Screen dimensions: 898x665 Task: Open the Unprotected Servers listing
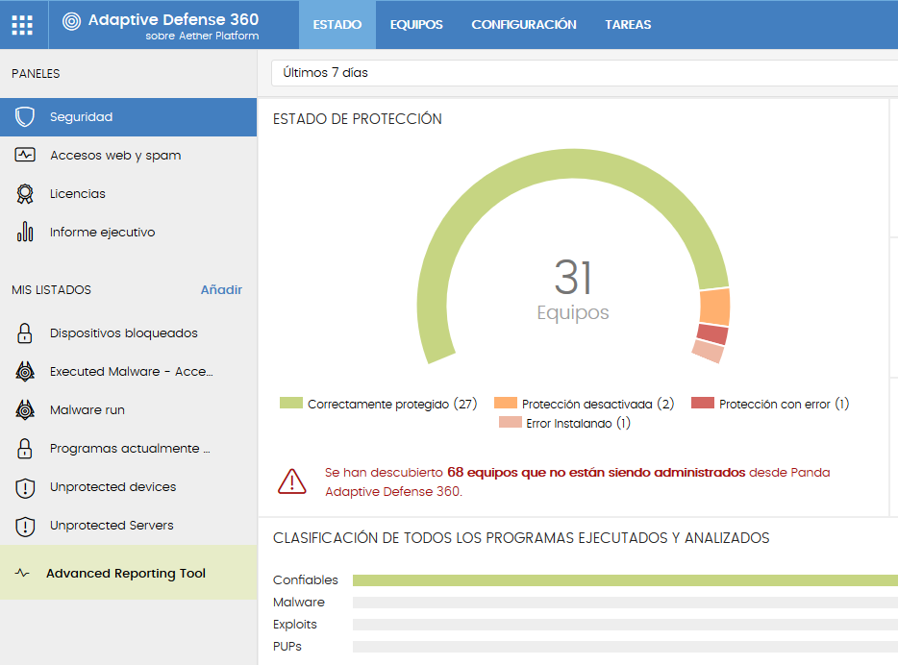pos(128,526)
